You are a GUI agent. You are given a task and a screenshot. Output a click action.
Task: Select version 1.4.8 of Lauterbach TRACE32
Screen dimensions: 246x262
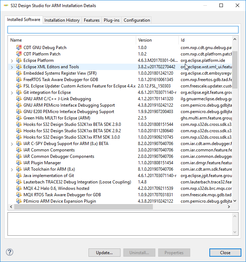[x=142, y=182]
